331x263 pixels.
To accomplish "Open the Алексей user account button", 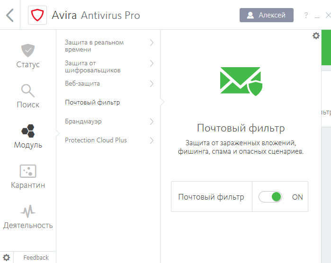I will 267,15.
